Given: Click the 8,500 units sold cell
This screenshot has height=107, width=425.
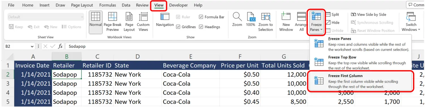Looking at the screenshot, I should (x=284, y=102).
